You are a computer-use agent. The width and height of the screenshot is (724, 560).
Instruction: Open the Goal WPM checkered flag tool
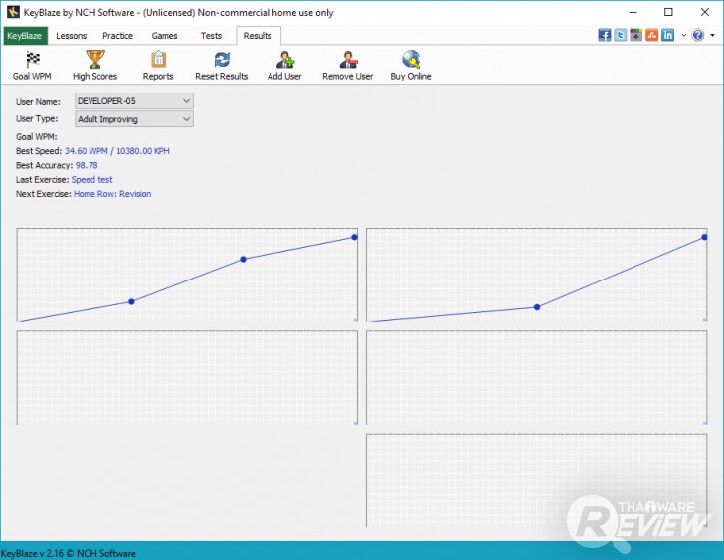click(32, 65)
